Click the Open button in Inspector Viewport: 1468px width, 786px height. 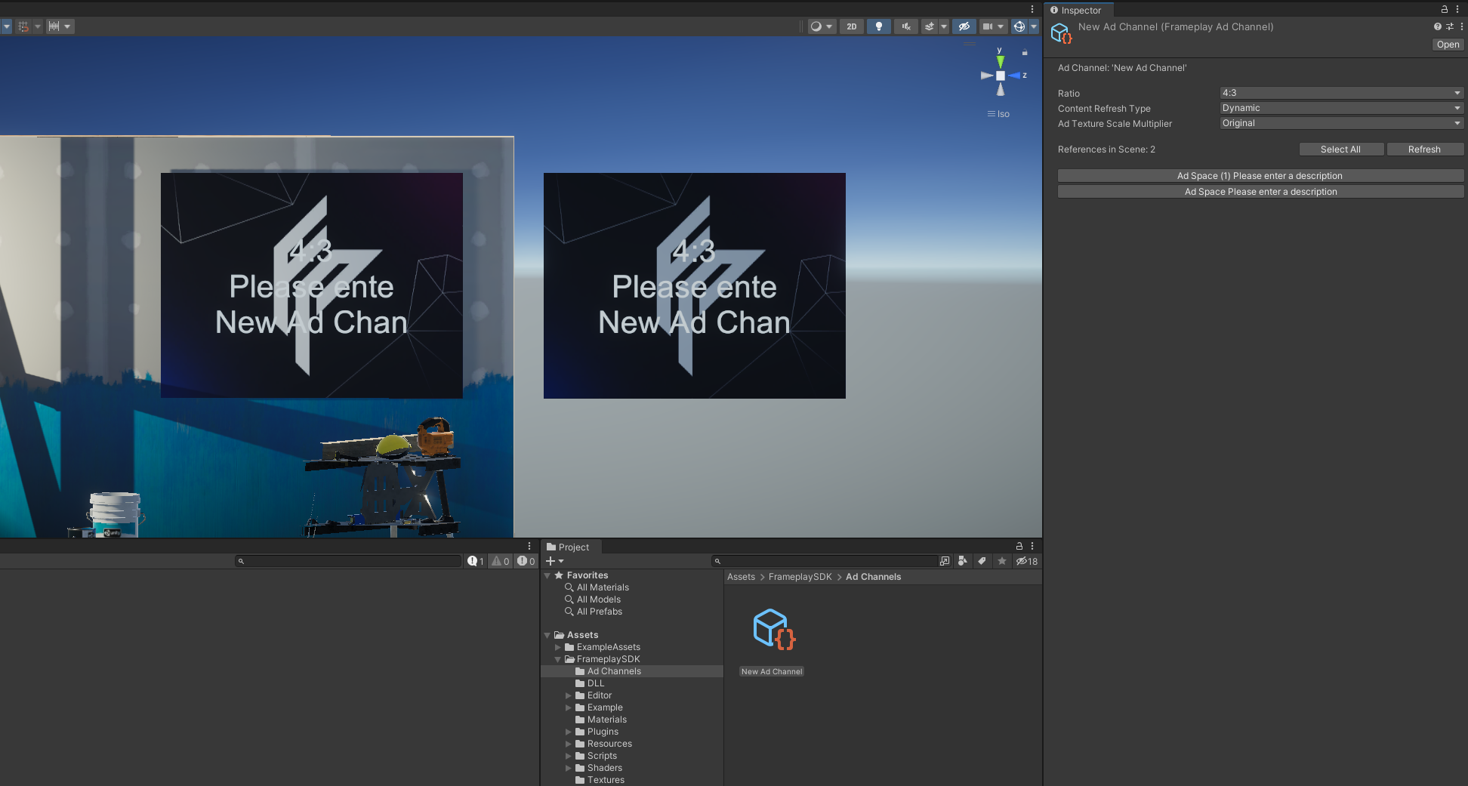[1448, 45]
